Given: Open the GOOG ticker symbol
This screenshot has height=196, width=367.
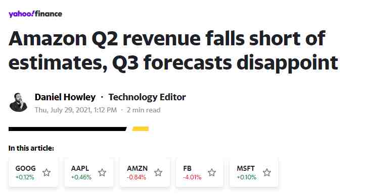Looking at the screenshot, I should 25,168.
